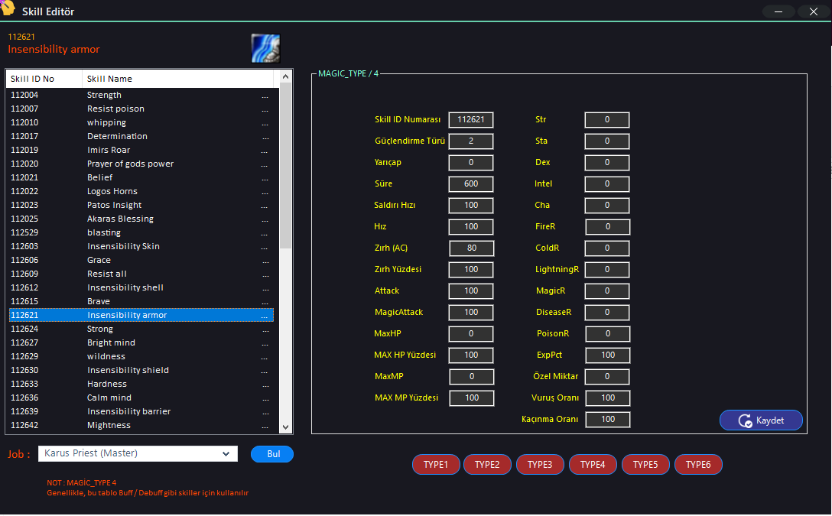The width and height of the screenshot is (832, 516).
Task: Select the Akaras Blessing skill row
Action: pyautogui.click(x=120, y=219)
